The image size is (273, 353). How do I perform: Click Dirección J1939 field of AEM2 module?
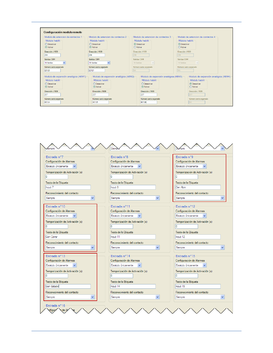click(100, 95)
